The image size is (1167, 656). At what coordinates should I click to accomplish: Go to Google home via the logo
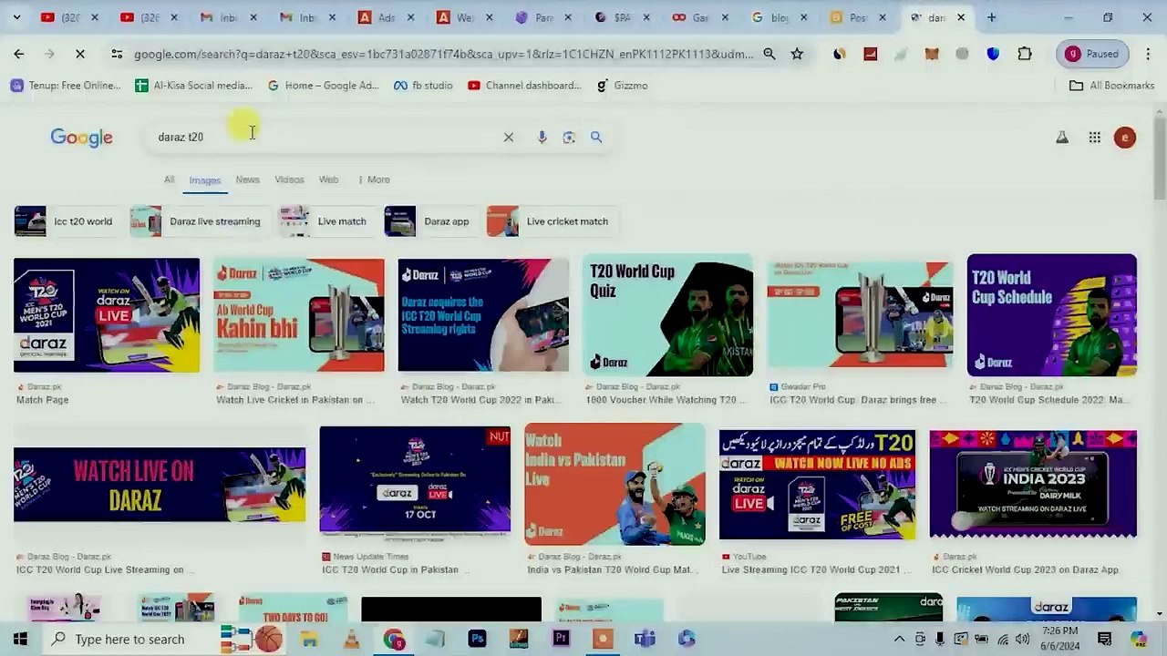(x=82, y=138)
